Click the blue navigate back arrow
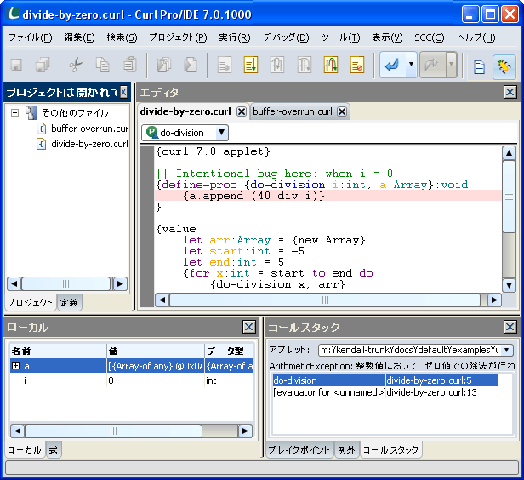The width and height of the screenshot is (524, 480). pyautogui.click(x=393, y=65)
